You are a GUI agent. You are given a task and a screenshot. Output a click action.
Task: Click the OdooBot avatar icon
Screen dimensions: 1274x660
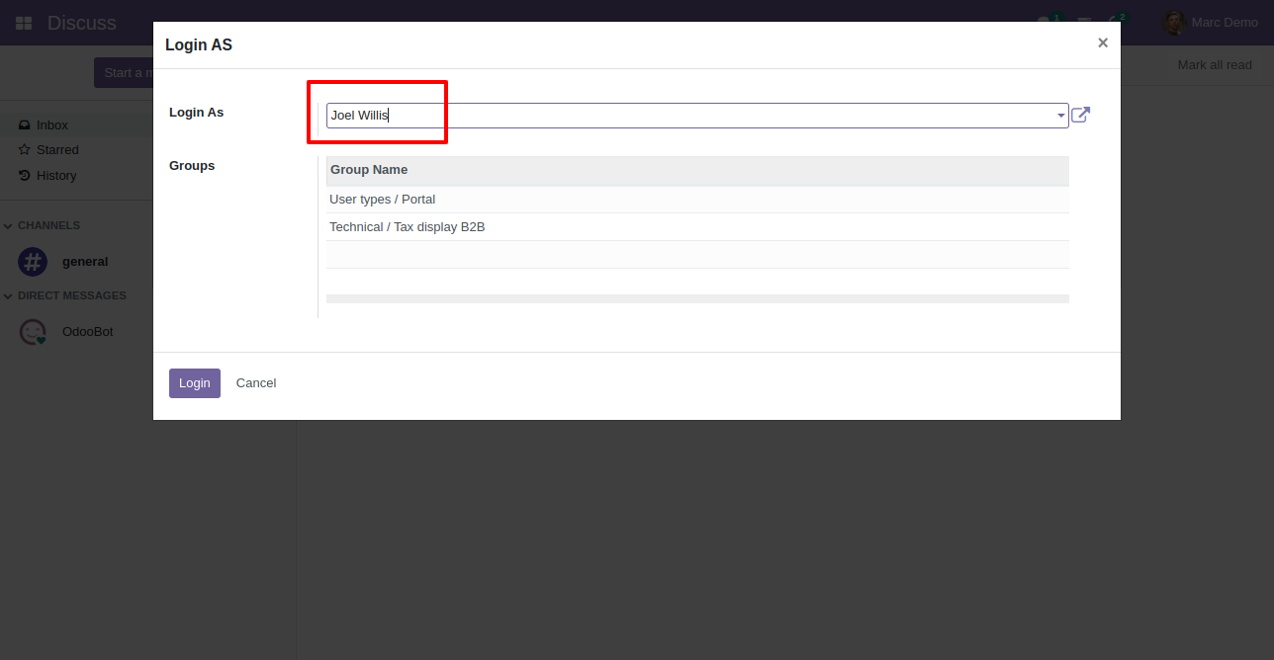[33, 332]
